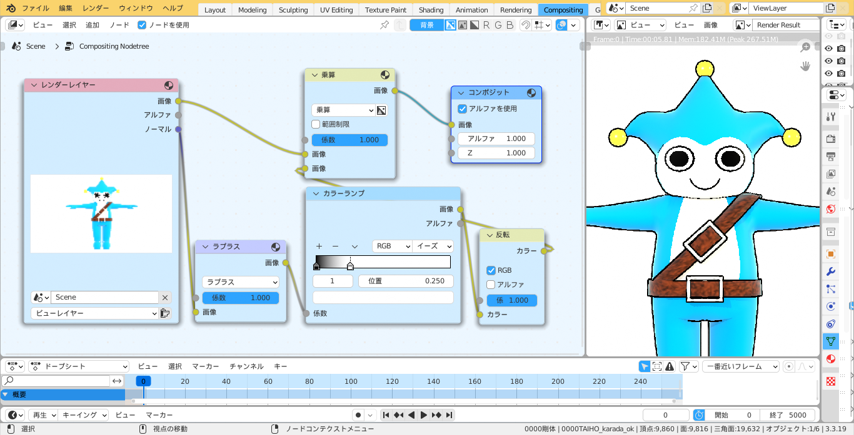Play the animation in reverse
This screenshot has width=854, height=435.
pyautogui.click(x=411, y=415)
